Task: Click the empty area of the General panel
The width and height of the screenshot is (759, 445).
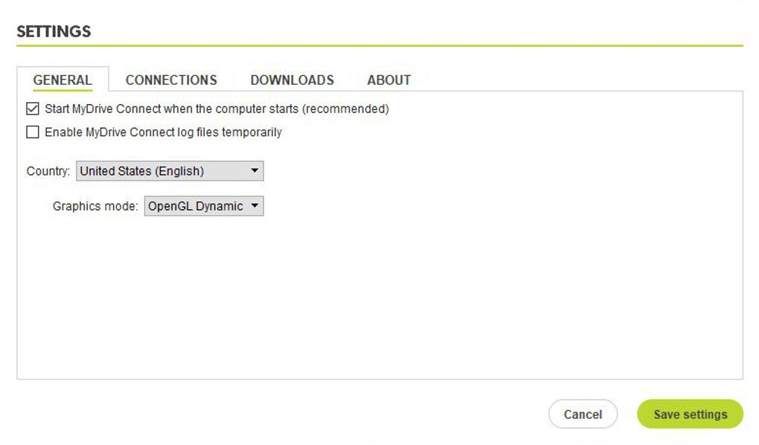Action: 446,298
